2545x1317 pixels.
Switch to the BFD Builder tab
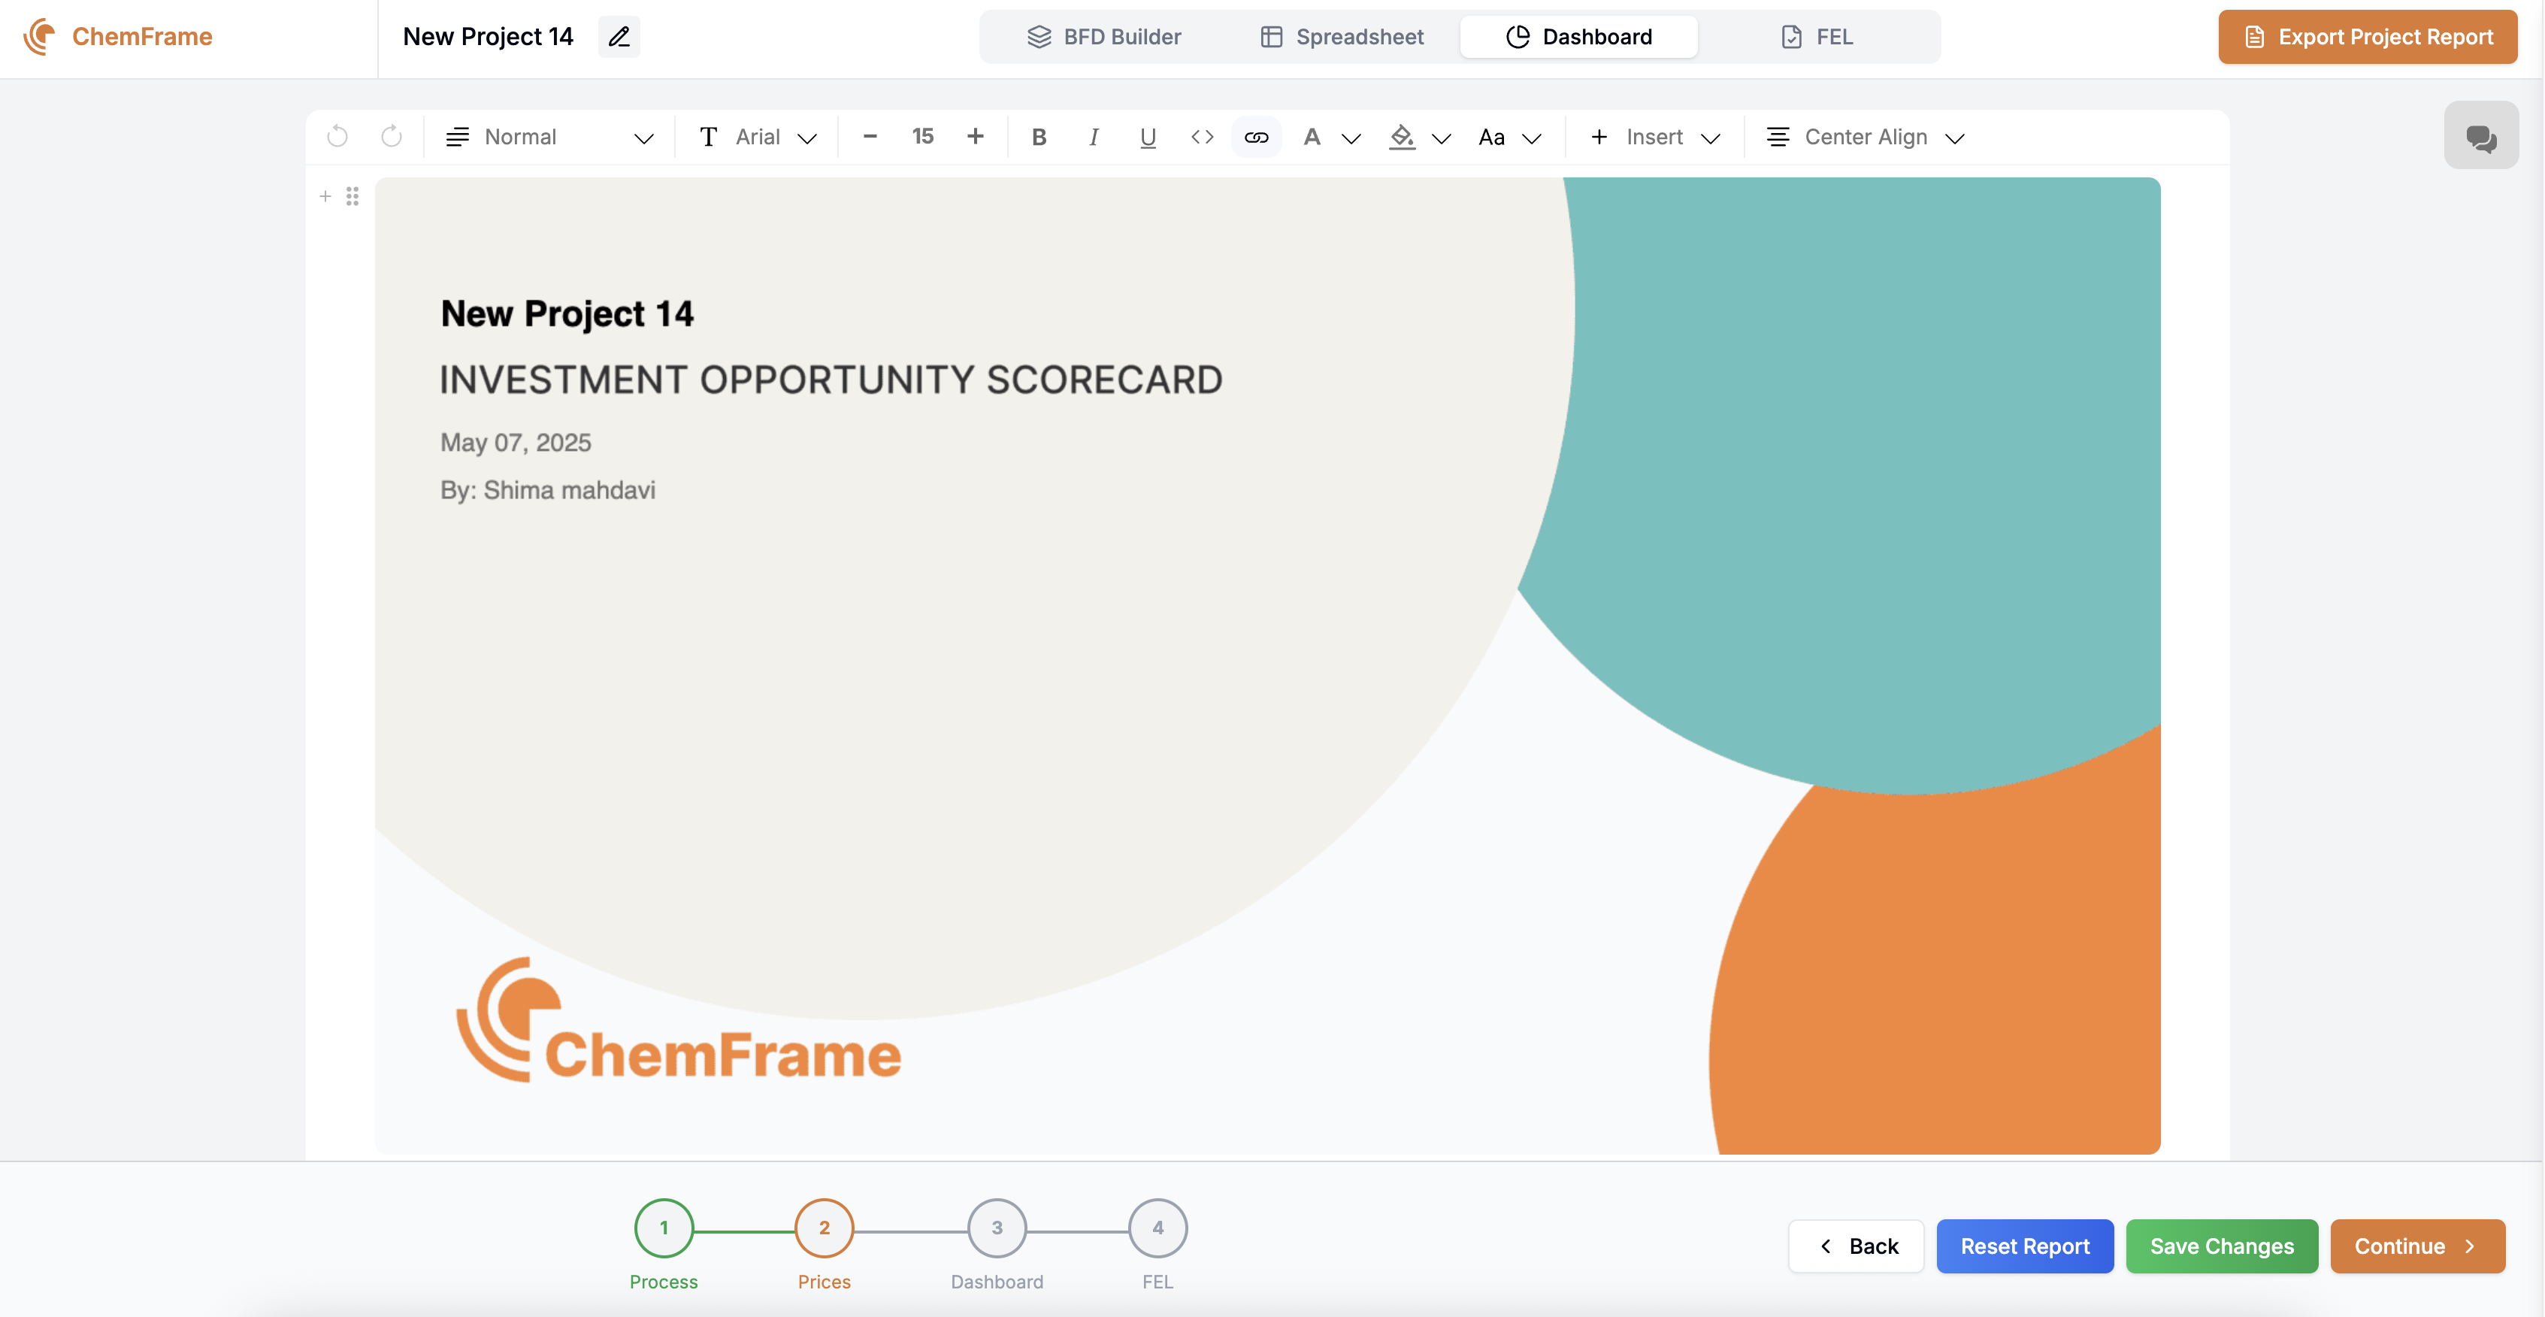(x=1103, y=37)
